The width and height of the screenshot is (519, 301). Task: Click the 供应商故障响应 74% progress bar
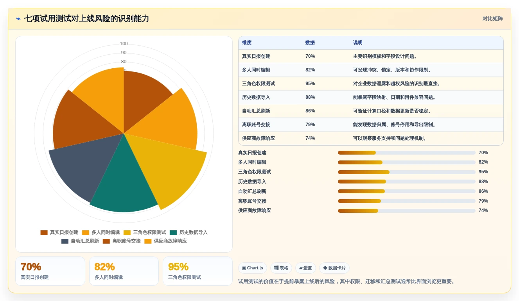(407, 211)
